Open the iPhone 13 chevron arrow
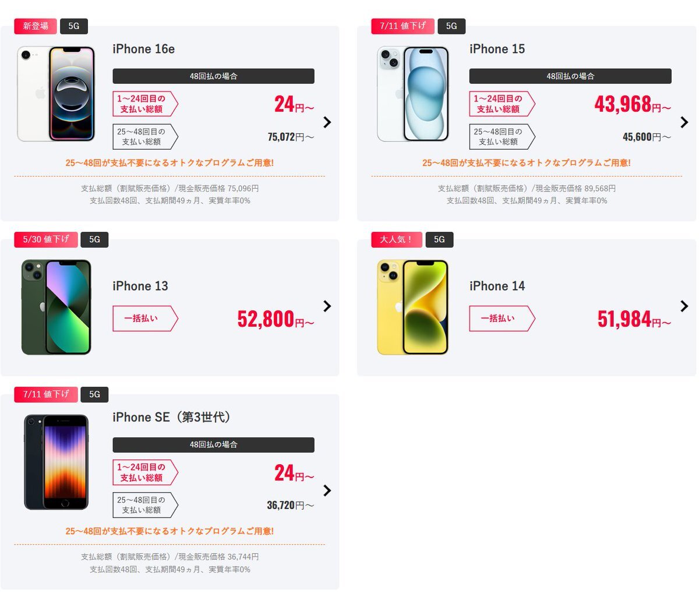Screen dimensions: 699x597 pos(327,306)
